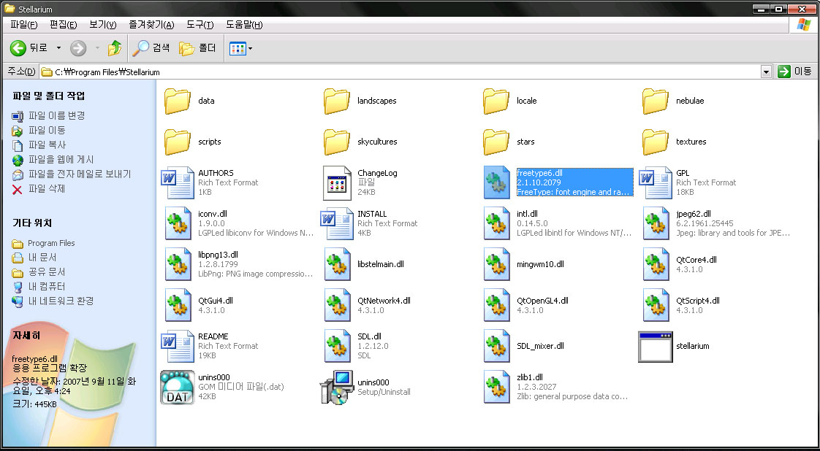Select the QtOpenGL4.dll file icon
The image size is (820, 451).
496,305
